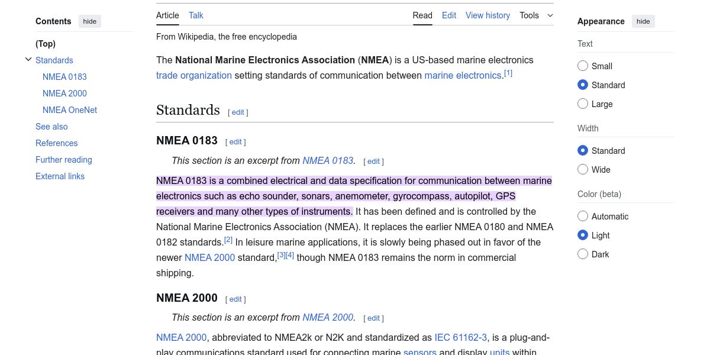This screenshot has height=355, width=710.
Task: Open NMEA 2000 link in 0183 paragraph
Action: click(x=209, y=257)
